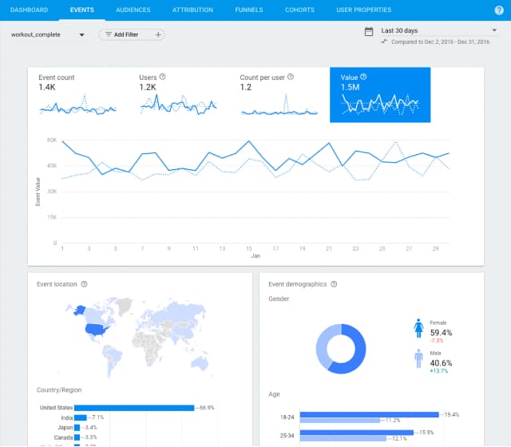This screenshot has width=511, height=447.
Task: Click the Female 59.4% value
Action: coord(441,333)
